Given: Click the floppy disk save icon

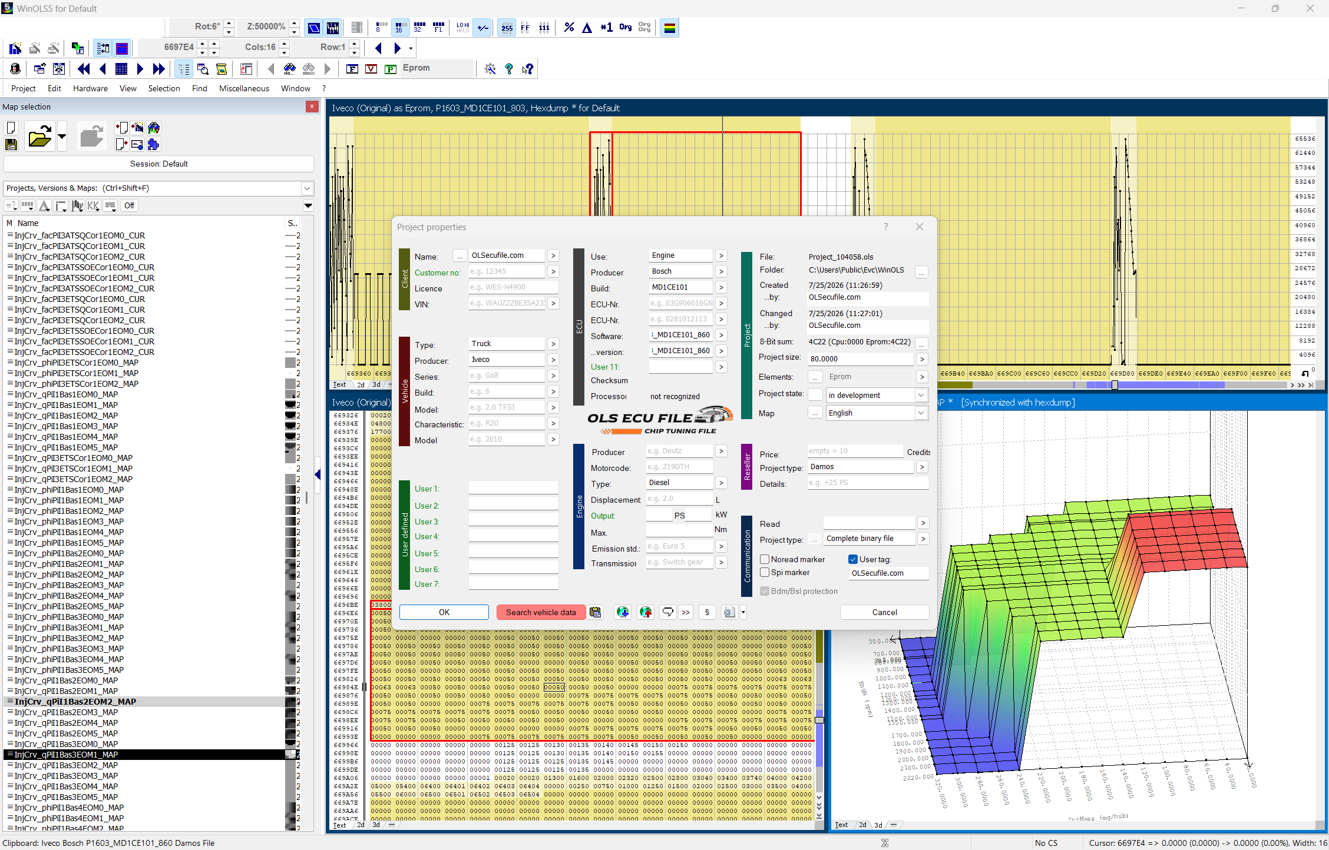Looking at the screenshot, I should (x=11, y=144).
